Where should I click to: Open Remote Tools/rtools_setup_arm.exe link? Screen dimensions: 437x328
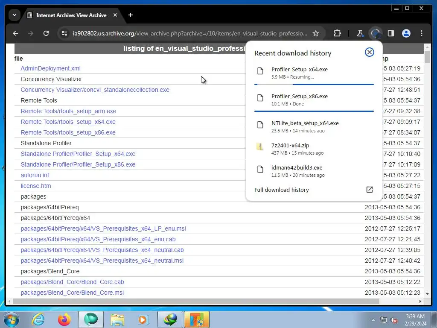pyautogui.click(x=68, y=111)
